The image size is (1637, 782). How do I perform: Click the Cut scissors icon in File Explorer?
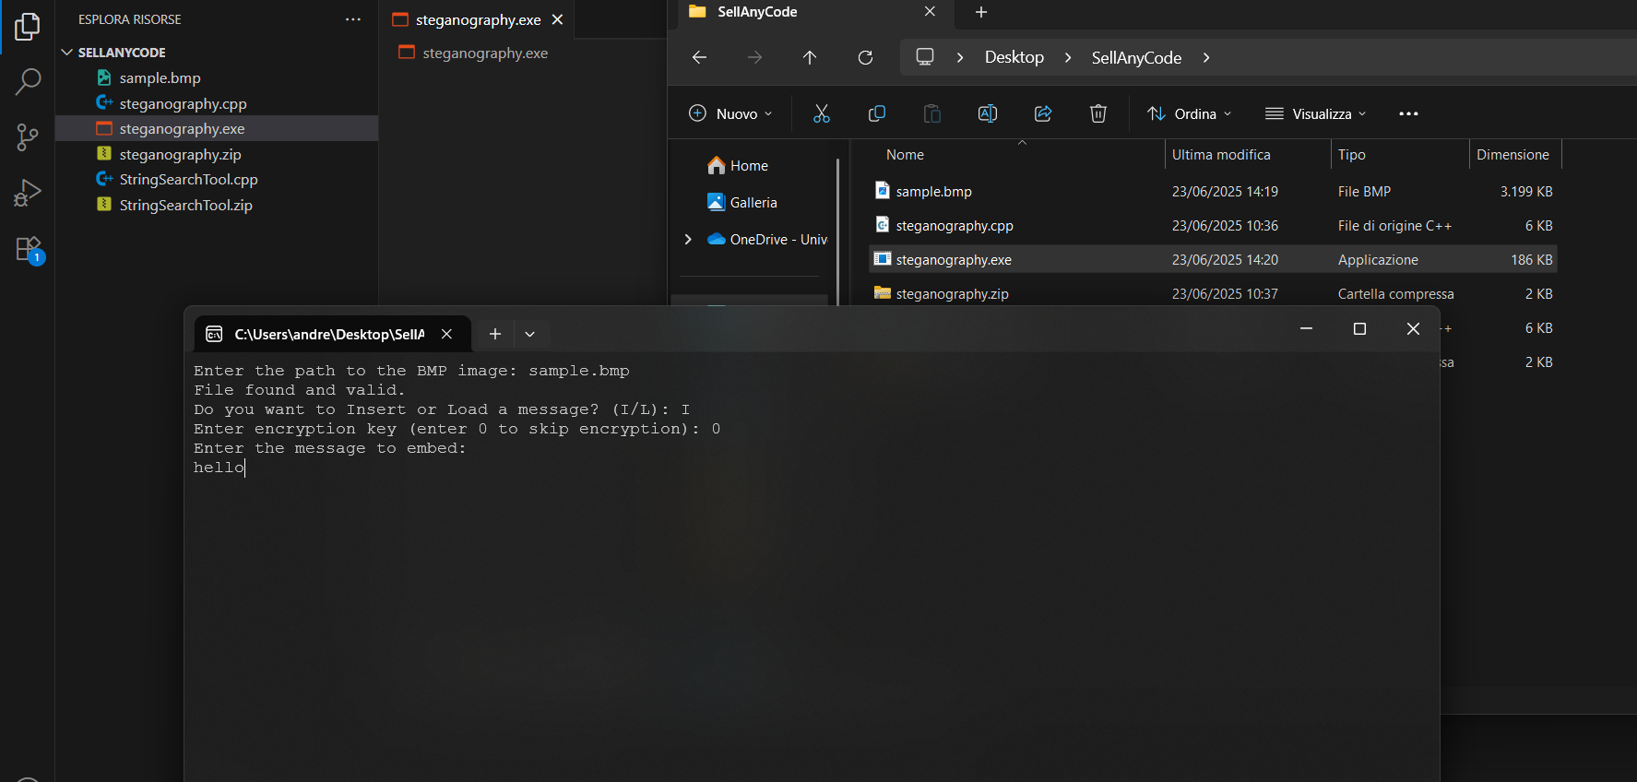click(x=821, y=113)
